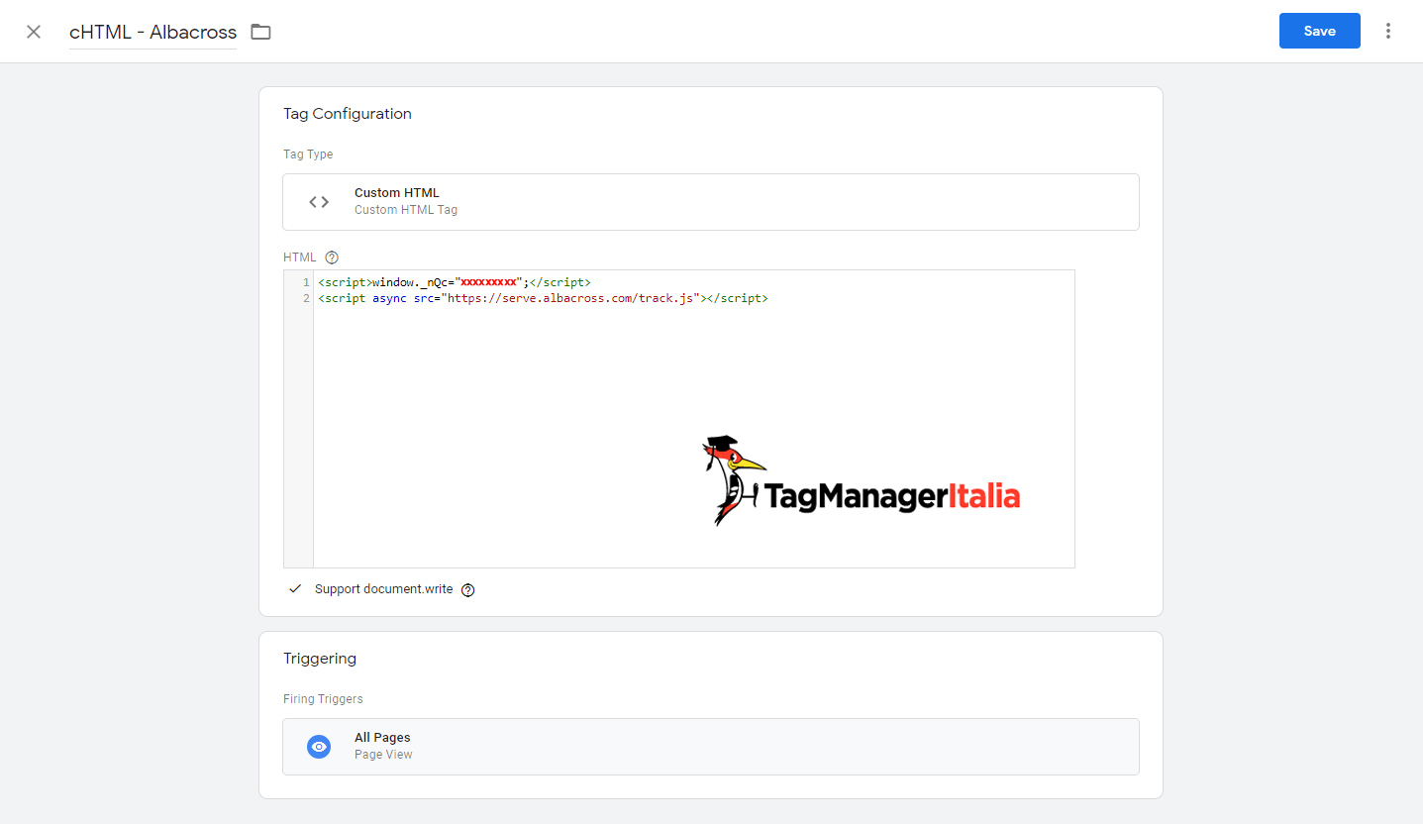Save the tag
This screenshot has height=824, width=1423.
1319,31
